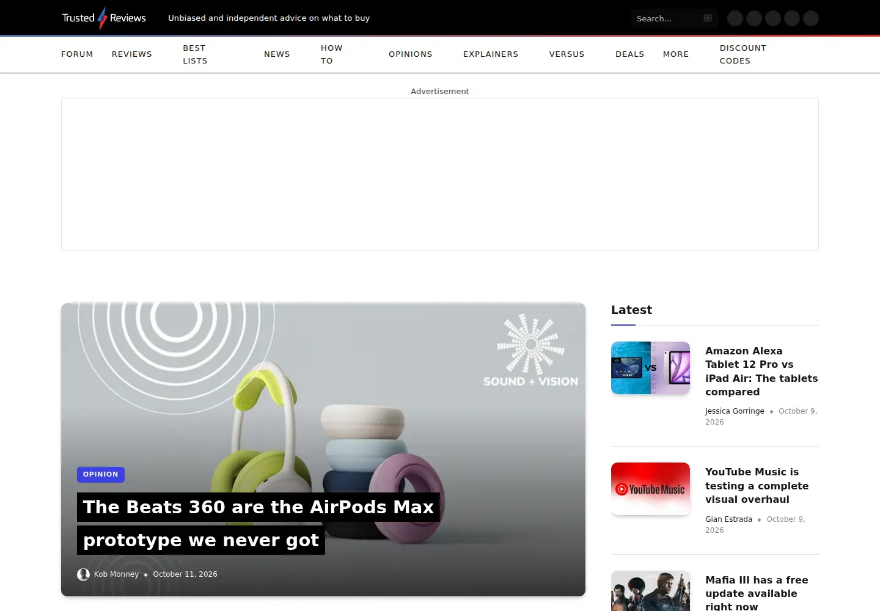View Gian Estrada's author profile
This screenshot has width=880, height=611.
728,519
